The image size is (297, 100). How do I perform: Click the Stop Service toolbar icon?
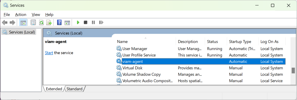tap(86, 22)
